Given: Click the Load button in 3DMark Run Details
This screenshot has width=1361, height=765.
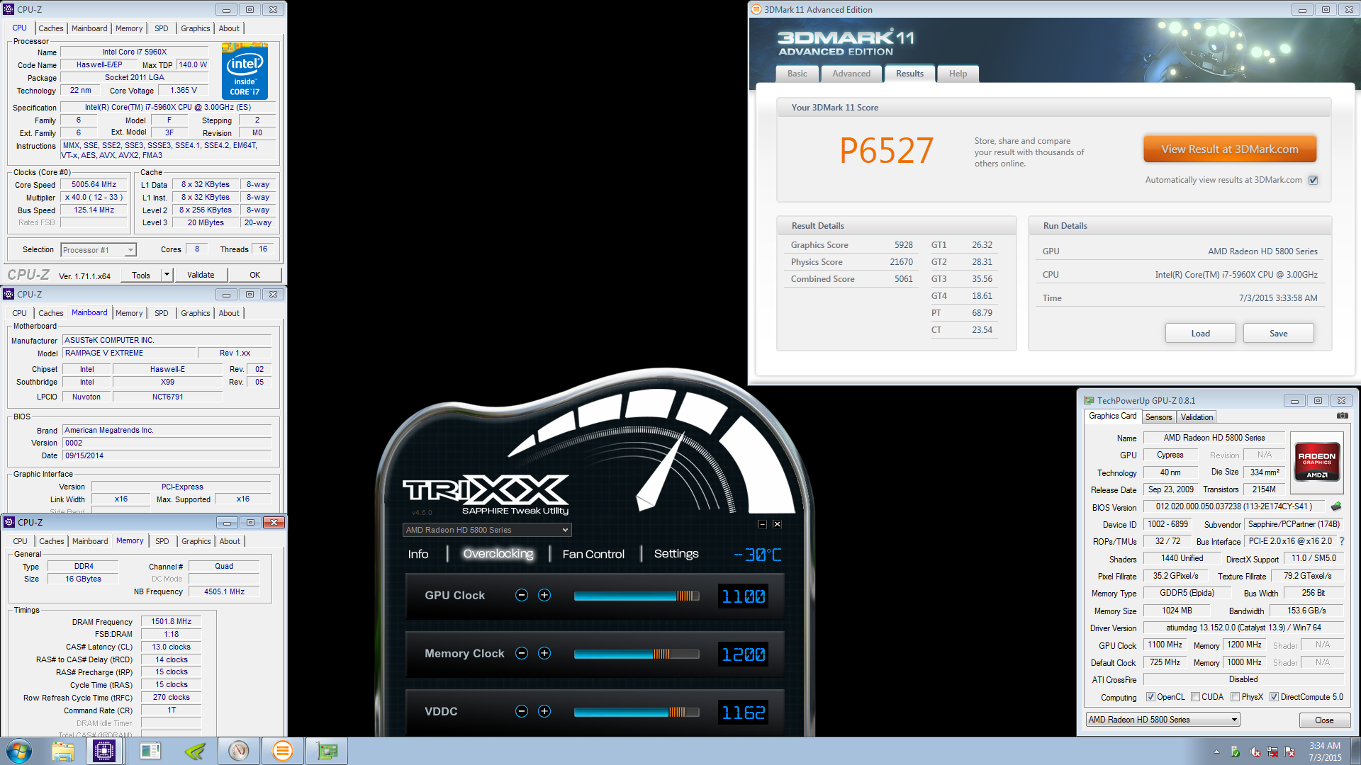Looking at the screenshot, I should tap(1200, 334).
